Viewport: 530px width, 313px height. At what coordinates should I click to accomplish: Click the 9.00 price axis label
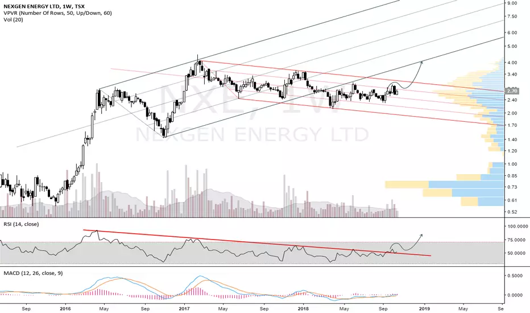click(x=512, y=3)
